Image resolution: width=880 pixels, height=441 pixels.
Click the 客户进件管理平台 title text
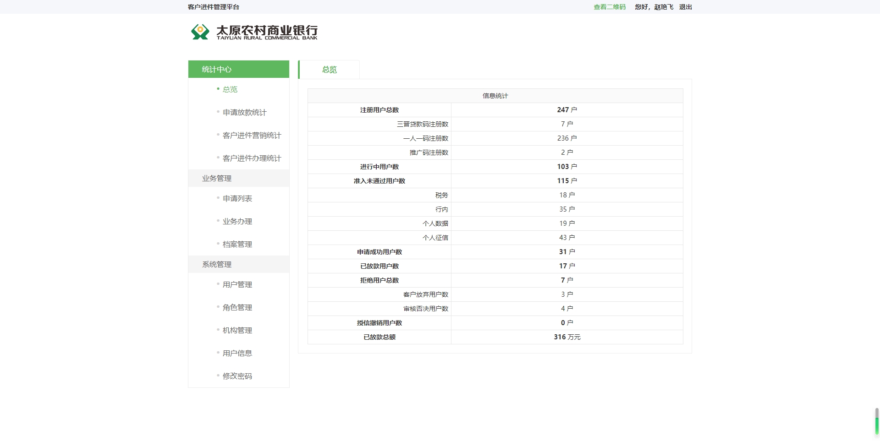pyautogui.click(x=214, y=7)
